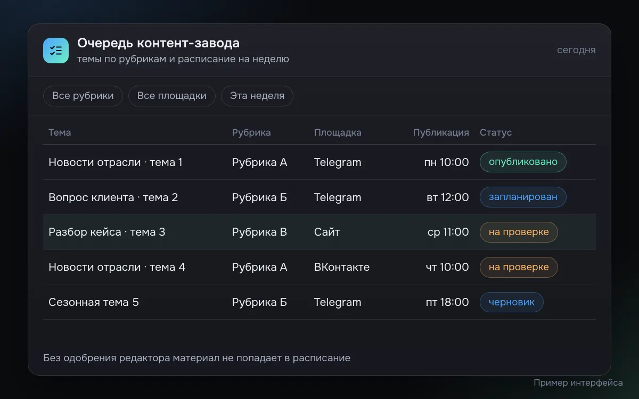Click the "ВКонтакте" platform cell
This screenshot has width=639, height=399.
point(342,267)
